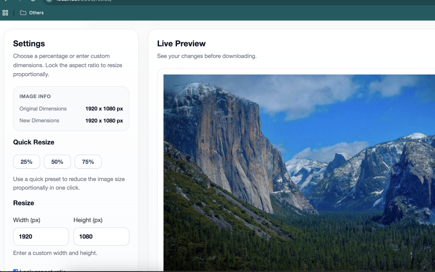Open the apps grid in bookmarks bar
Image resolution: width=435 pixels, height=272 pixels.
coord(5,13)
